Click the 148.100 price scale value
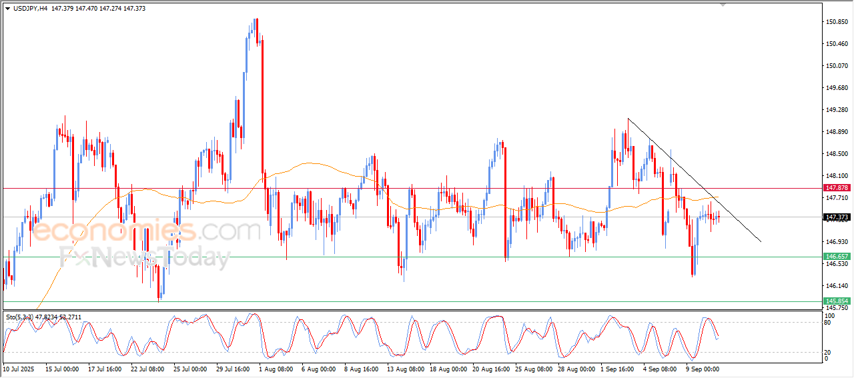This screenshot has height=378, width=854. coord(837,176)
